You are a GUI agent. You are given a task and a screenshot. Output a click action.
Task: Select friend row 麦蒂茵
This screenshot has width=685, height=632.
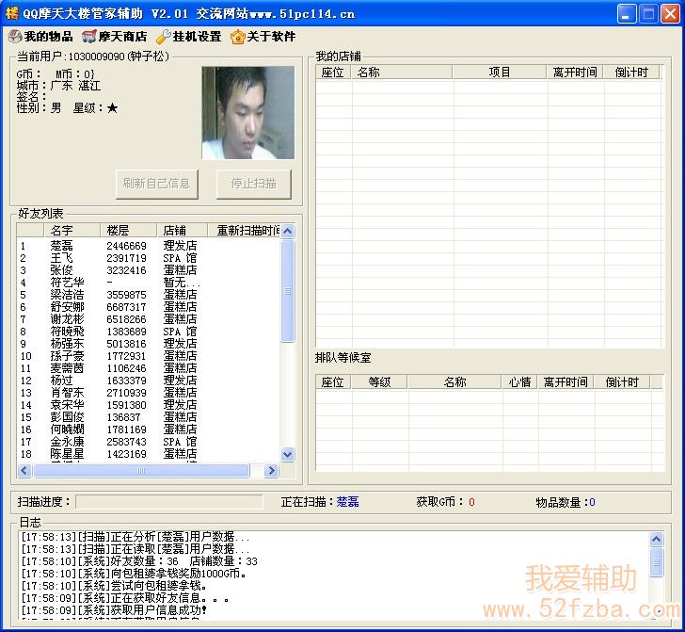(149, 368)
